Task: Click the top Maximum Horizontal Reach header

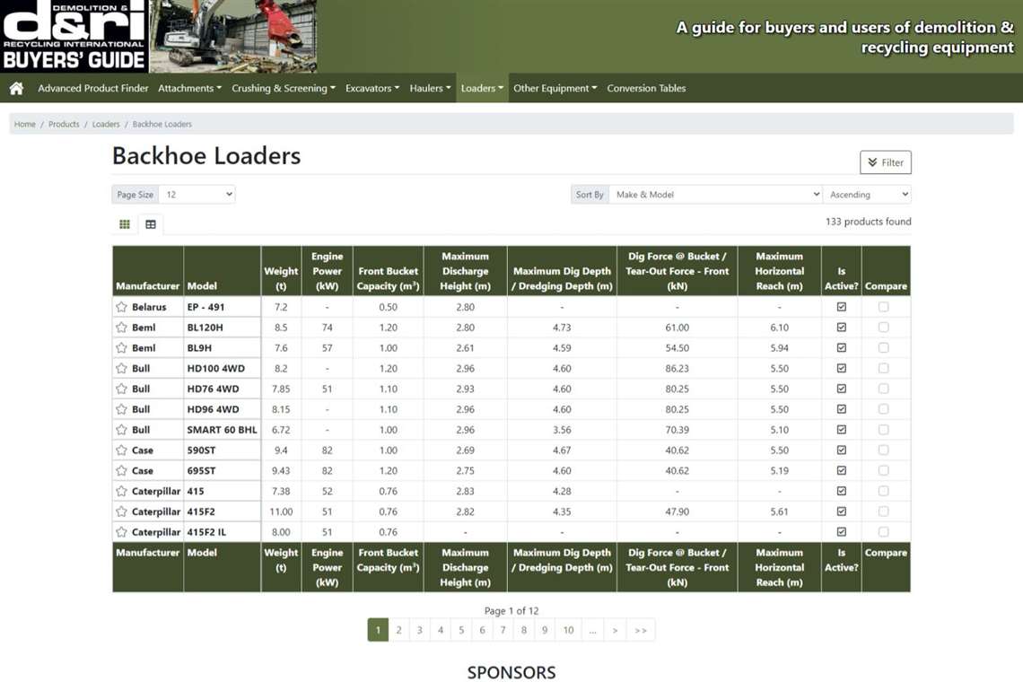Action: 780,271
